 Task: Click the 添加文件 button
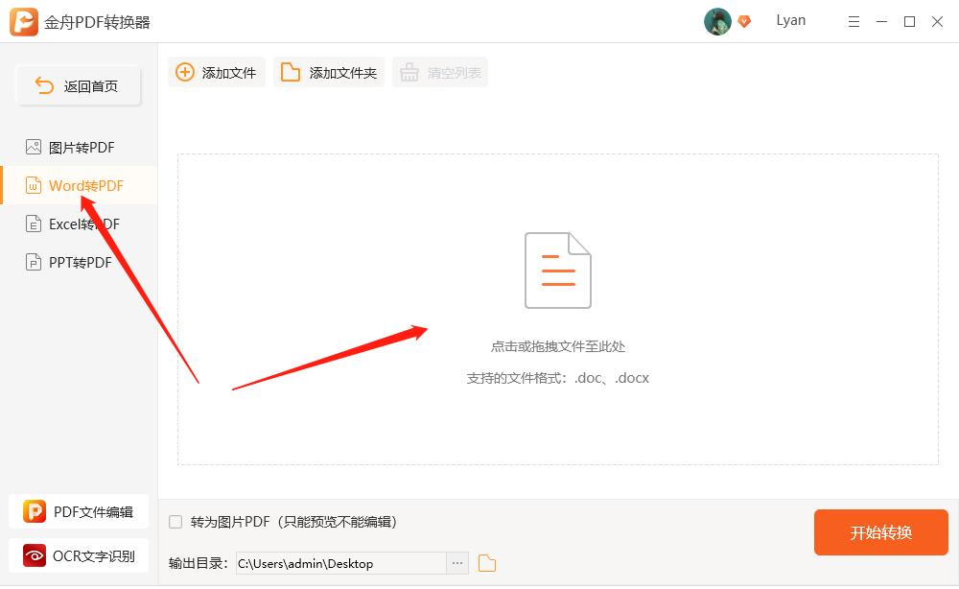tap(217, 72)
